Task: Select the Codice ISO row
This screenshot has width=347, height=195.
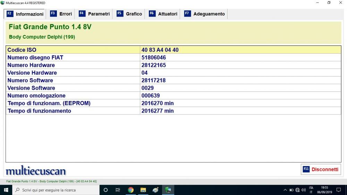Action: click(173, 50)
